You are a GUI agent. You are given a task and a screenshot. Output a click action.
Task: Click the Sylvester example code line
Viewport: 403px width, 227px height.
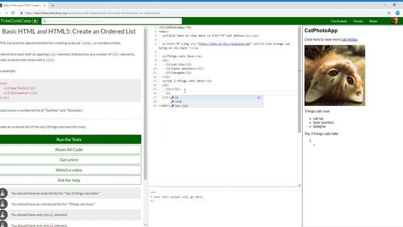(x=21, y=93)
